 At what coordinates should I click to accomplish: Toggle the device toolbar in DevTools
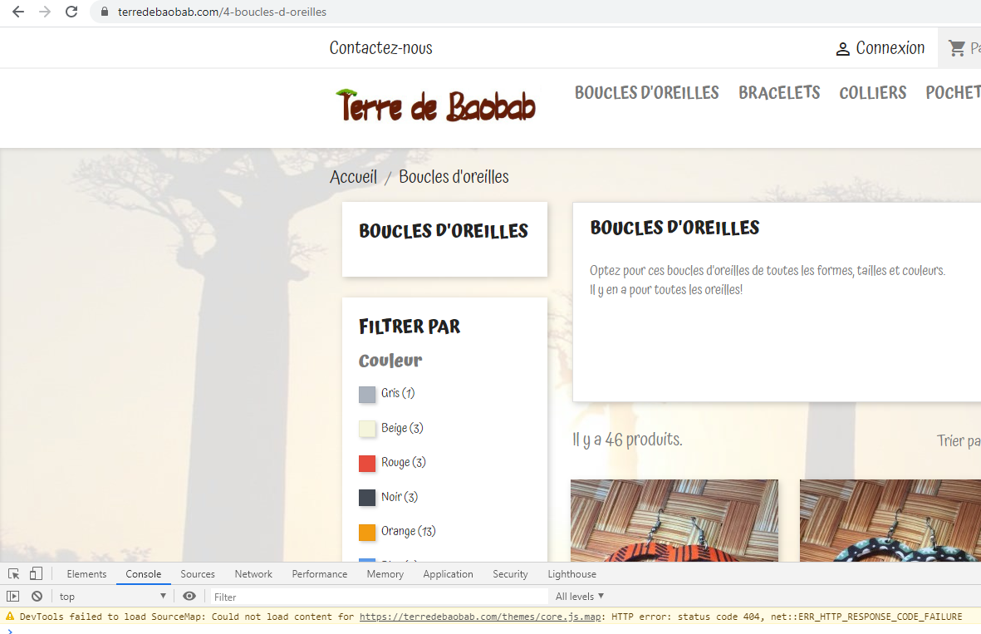click(35, 573)
